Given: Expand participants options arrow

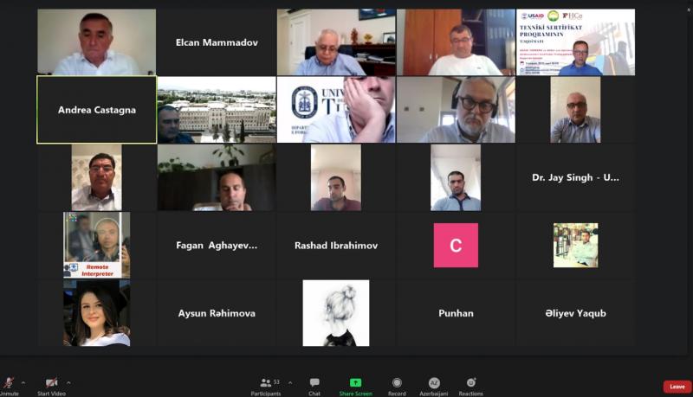Looking at the screenshot, I should tap(290, 382).
